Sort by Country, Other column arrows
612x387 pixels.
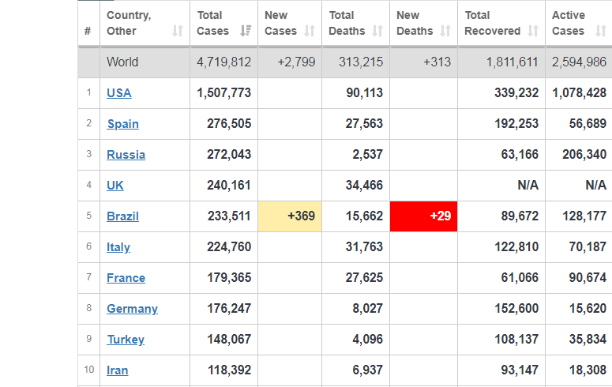pos(178,31)
